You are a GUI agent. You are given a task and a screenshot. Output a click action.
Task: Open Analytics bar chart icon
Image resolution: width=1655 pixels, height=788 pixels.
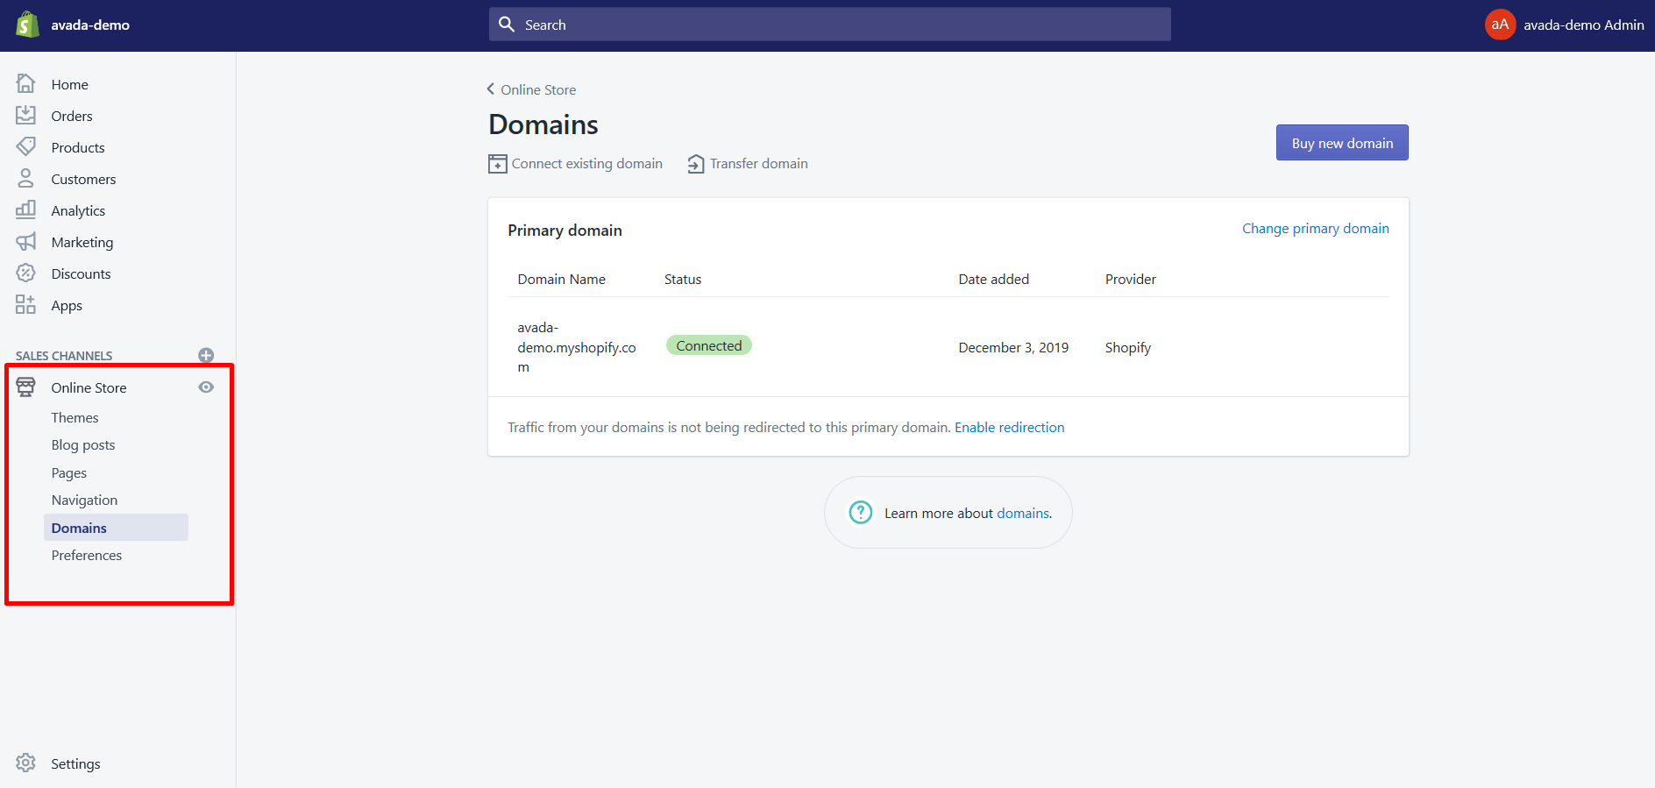tap(26, 209)
